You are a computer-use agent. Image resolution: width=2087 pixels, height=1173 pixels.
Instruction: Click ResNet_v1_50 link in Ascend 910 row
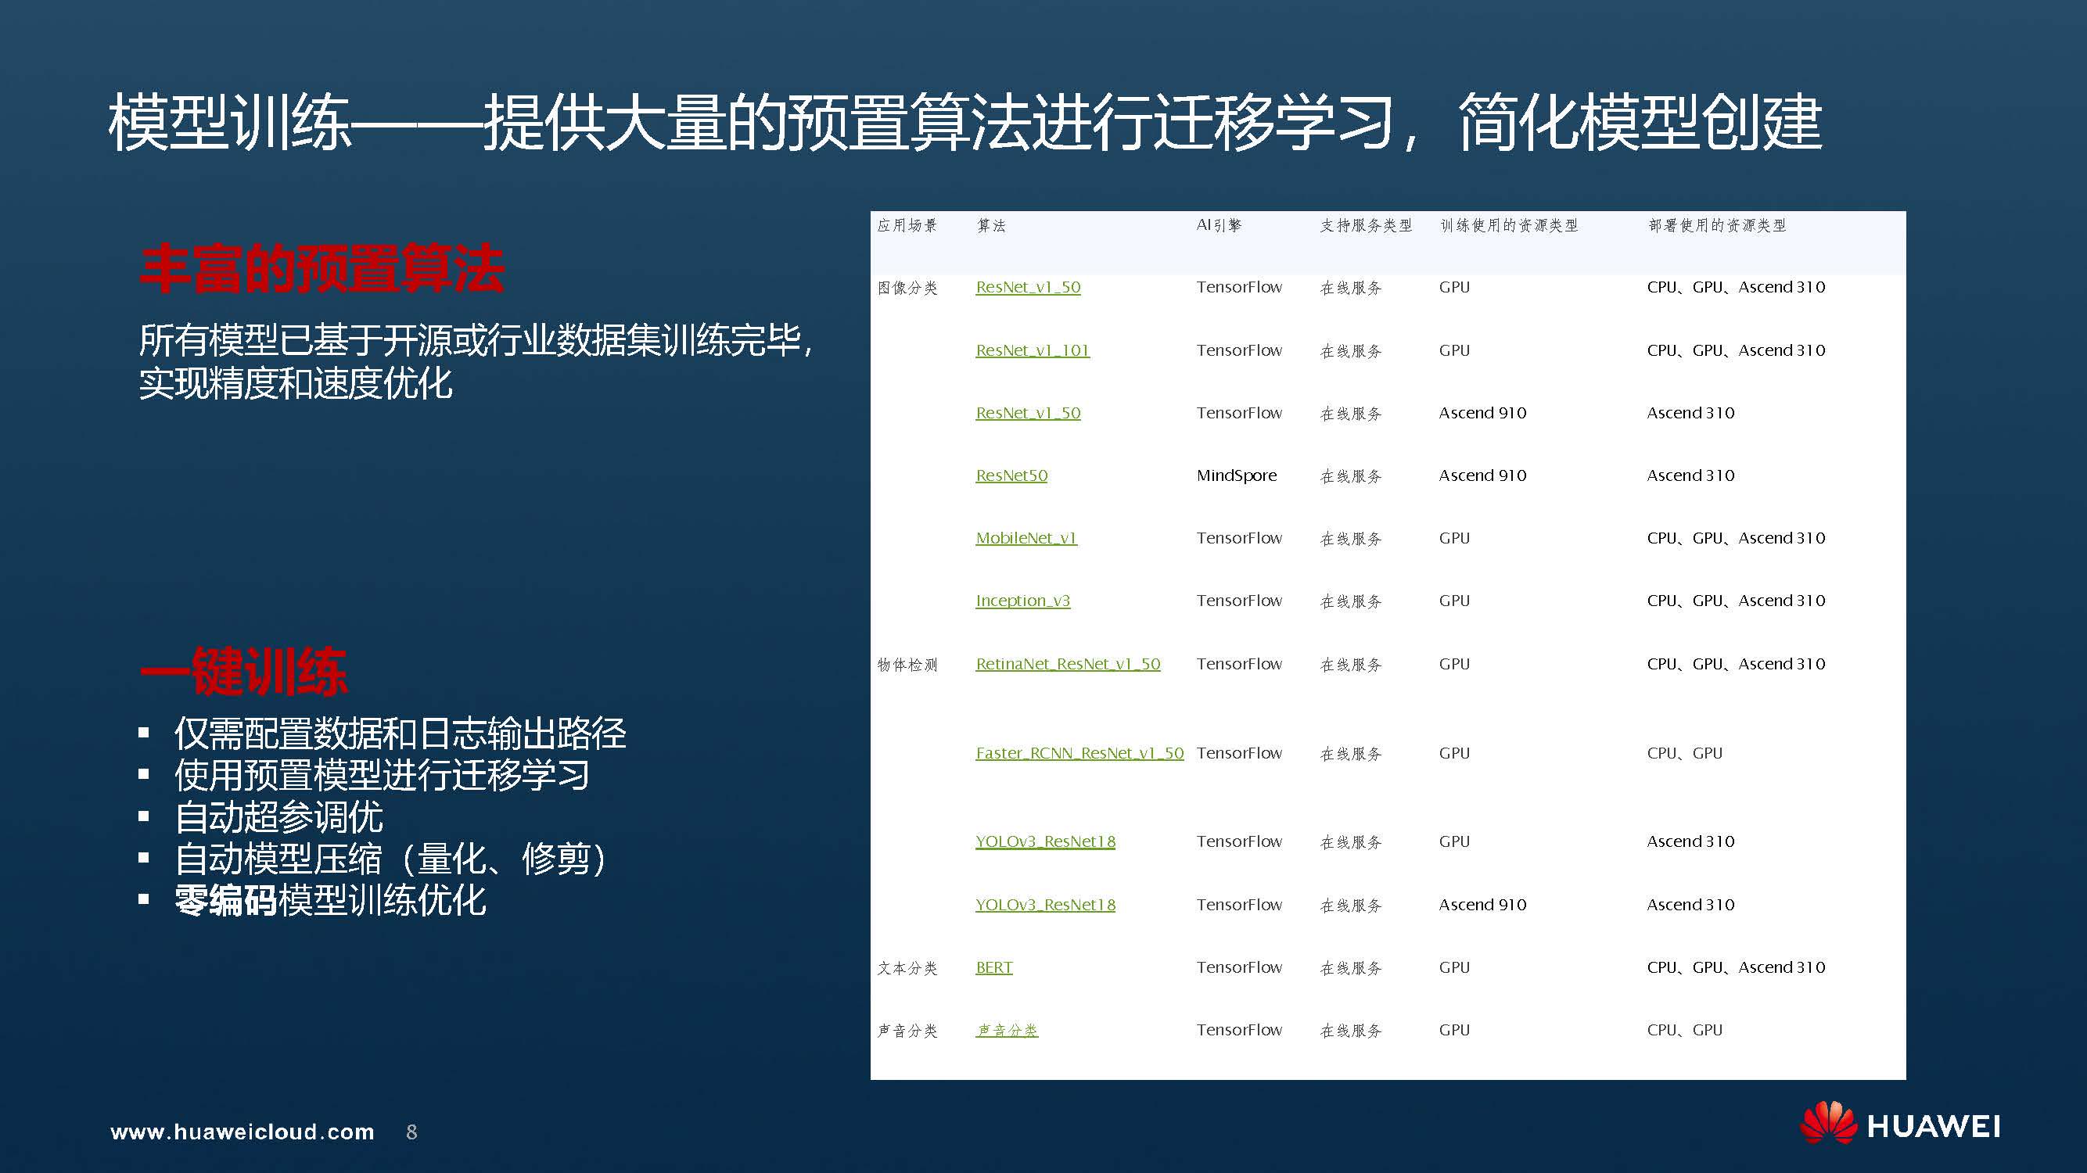point(1027,413)
